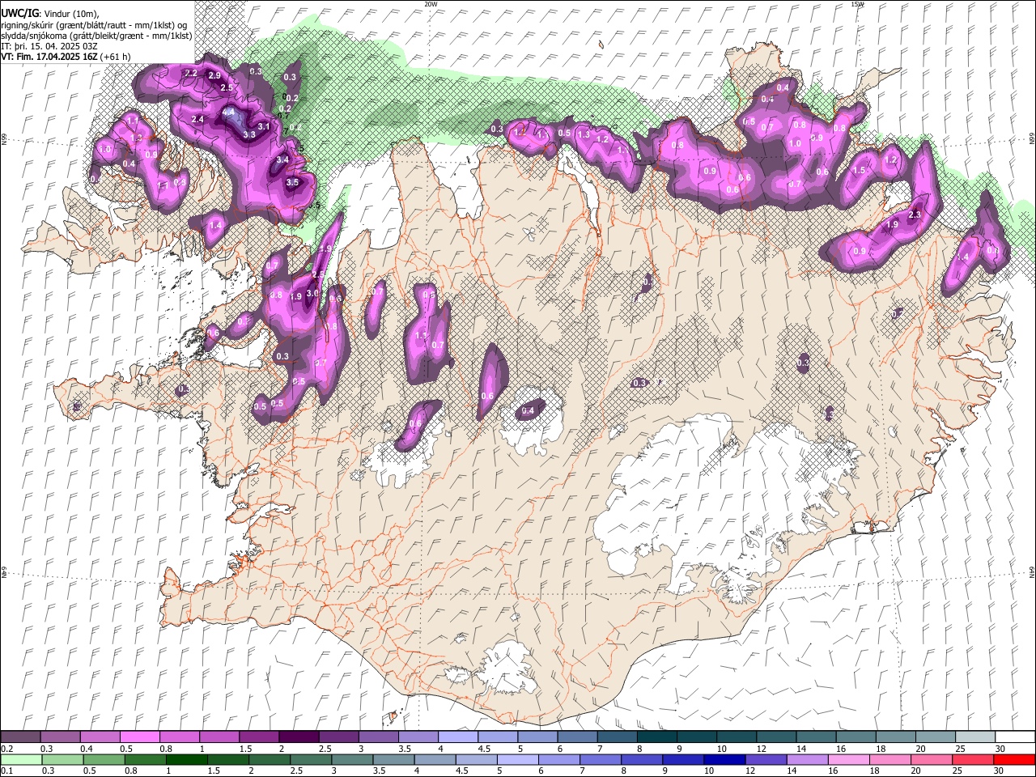Click dark teal snow swatch between 9 and 10

point(697,737)
